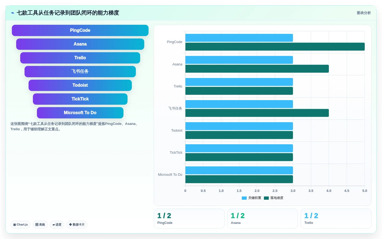Screen dimensions: 382x239
Task: Click Microsoft To Do's blue 关键权重 bar
Action: (239, 170)
